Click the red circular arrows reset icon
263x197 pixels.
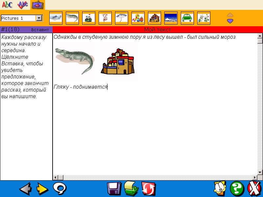point(148,189)
